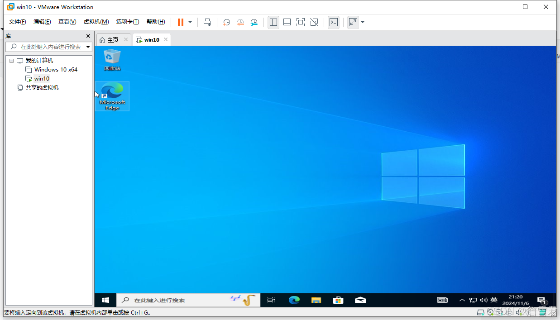Click the CD/DVD device status icon
Image resolution: width=560 pixels, height=320 pixels.
coord(491,312)
